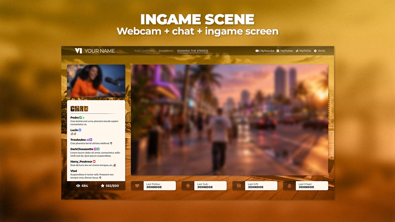The image size is (395, 222).
Task: Click Pedro's username in chat
Action: [75, 117]
